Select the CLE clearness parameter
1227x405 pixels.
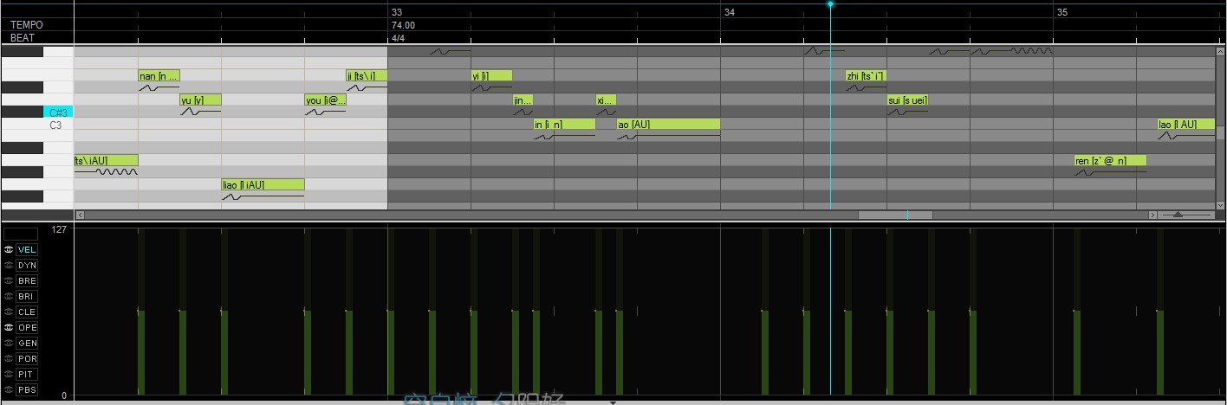(x=27, y=312)
